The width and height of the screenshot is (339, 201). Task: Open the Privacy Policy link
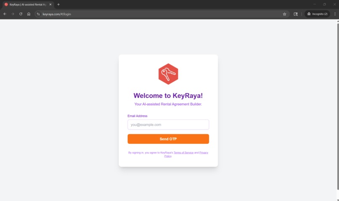(204, 153)
